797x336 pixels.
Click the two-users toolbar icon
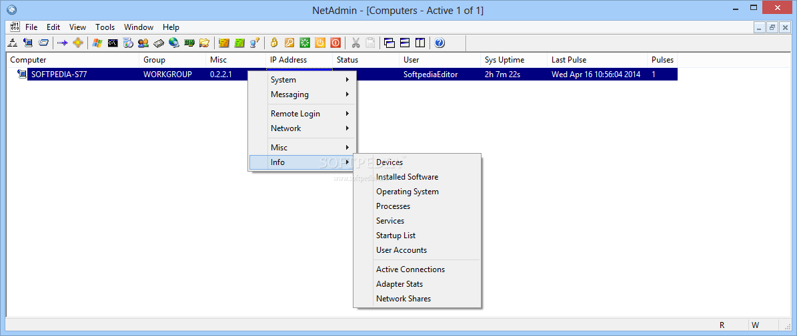(143, 43)
